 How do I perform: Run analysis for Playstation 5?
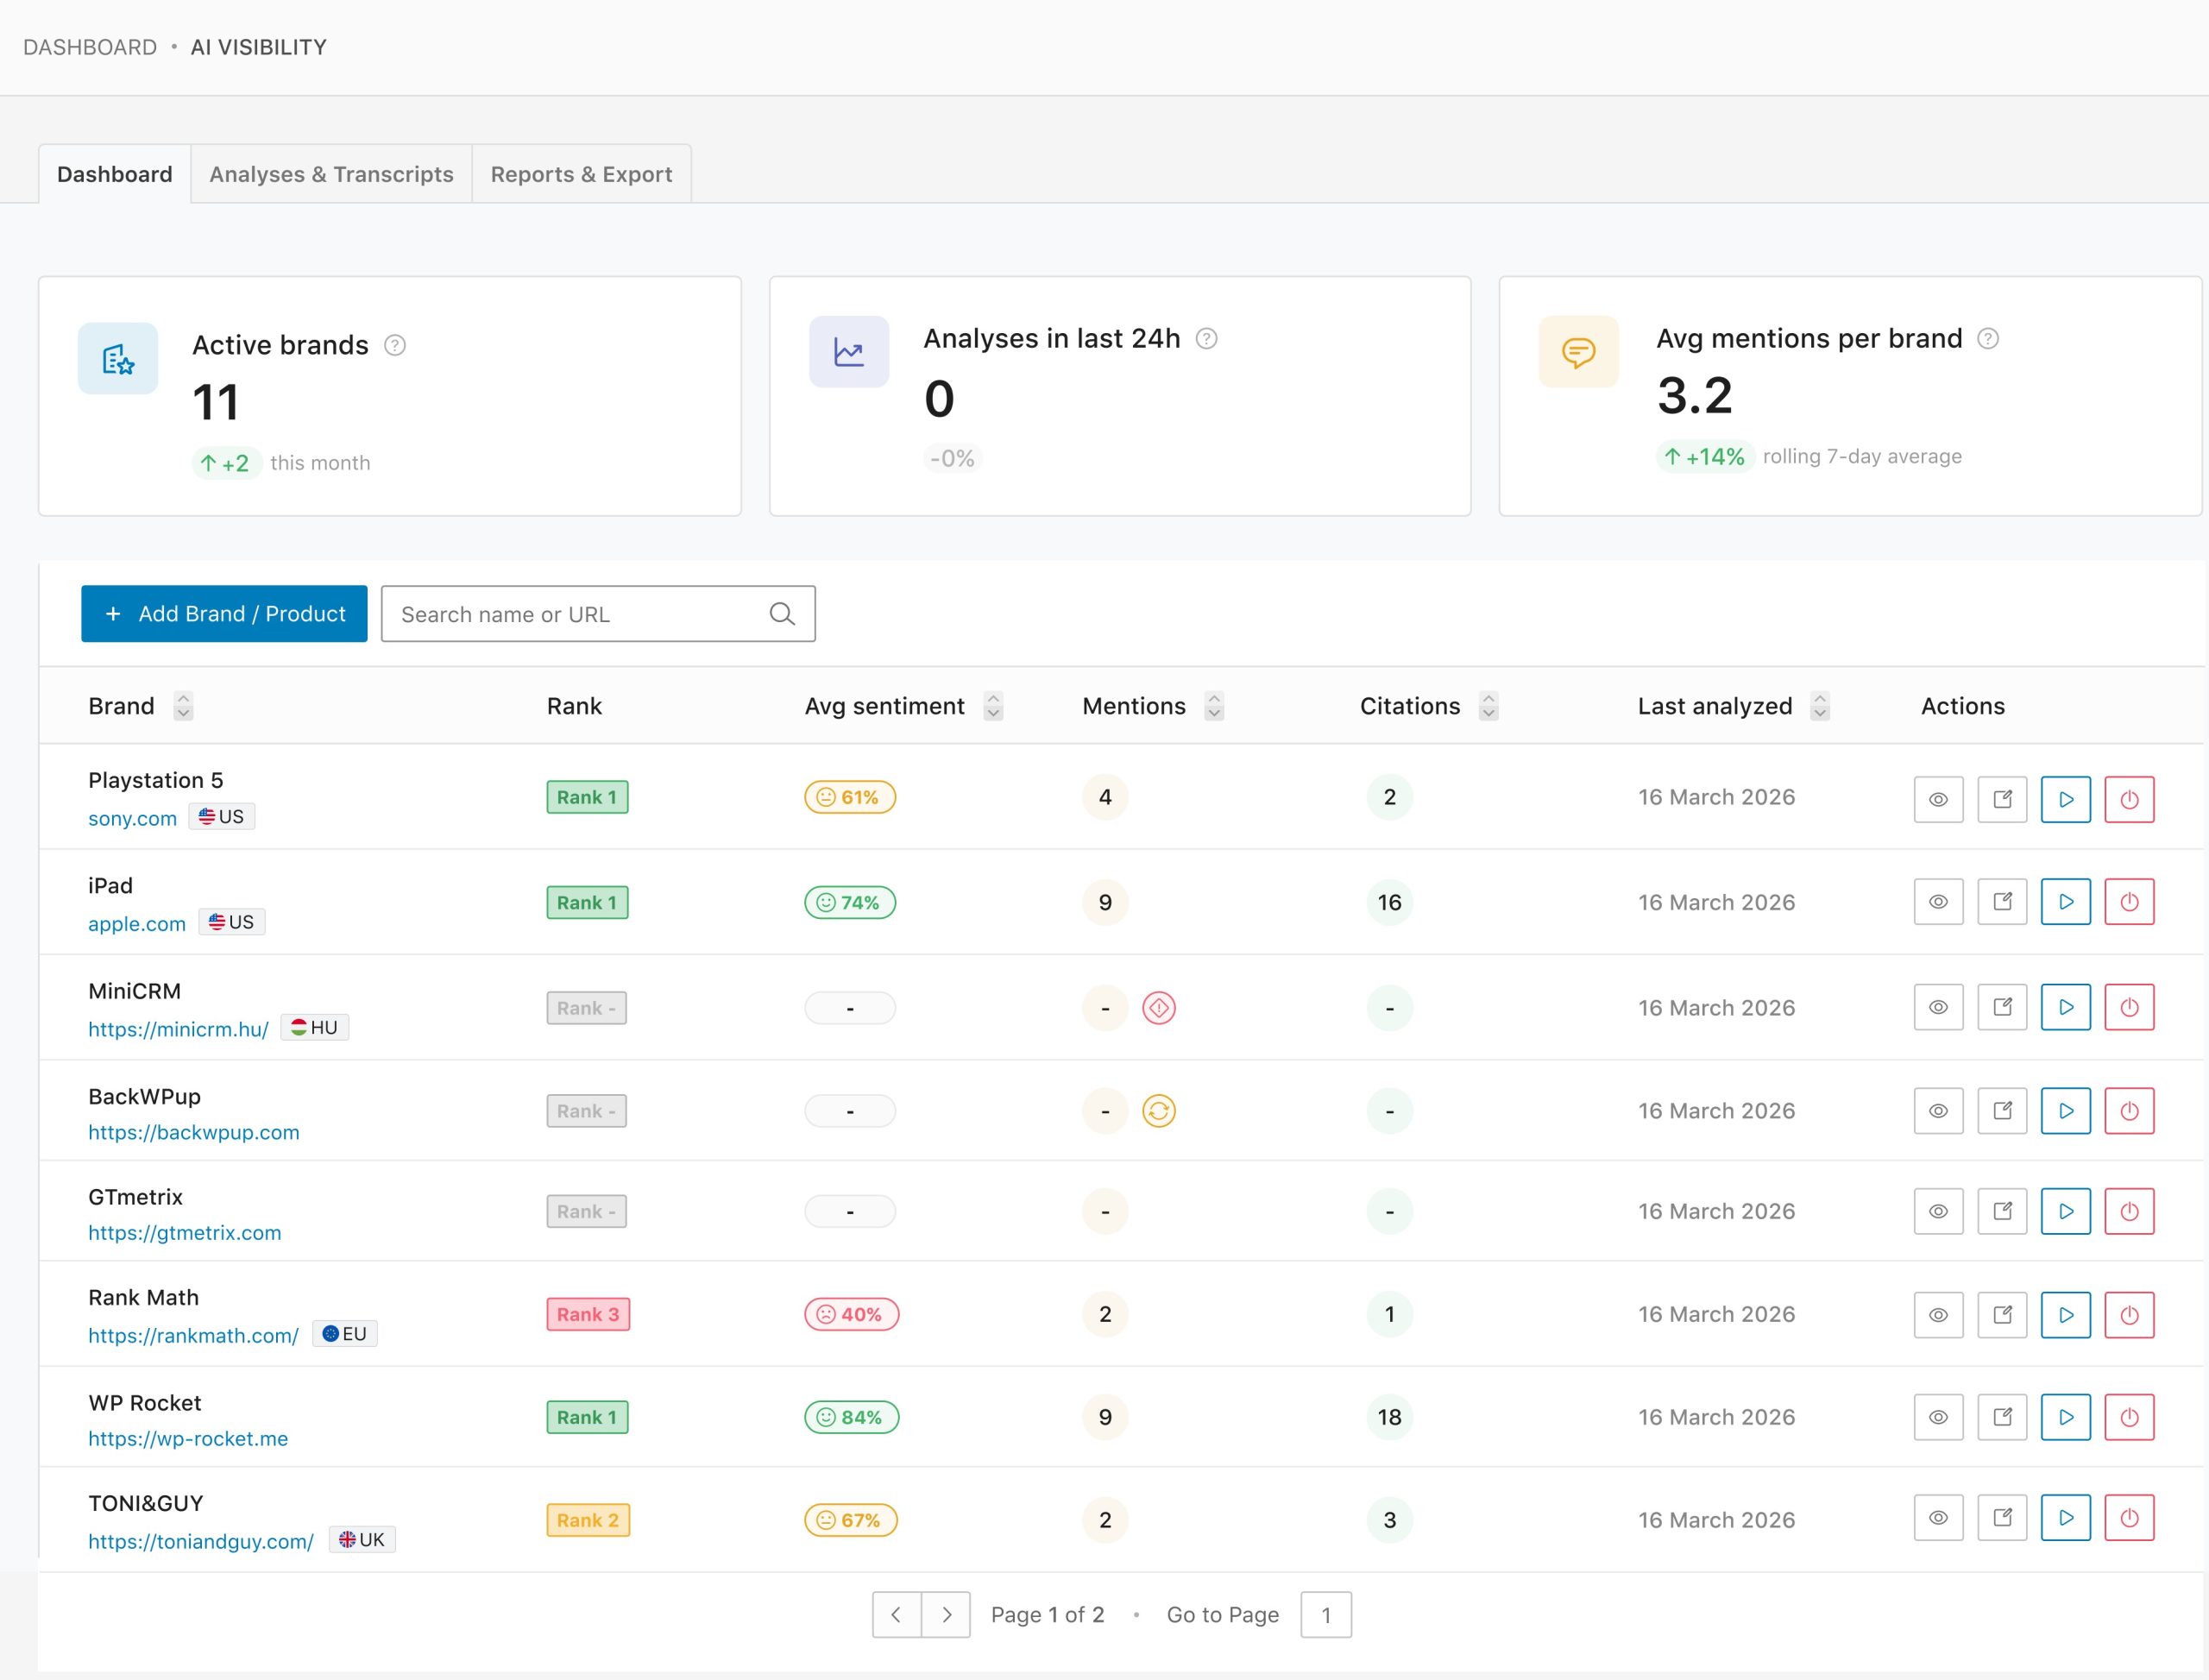pyautogui.click(x=2066, y=799)
